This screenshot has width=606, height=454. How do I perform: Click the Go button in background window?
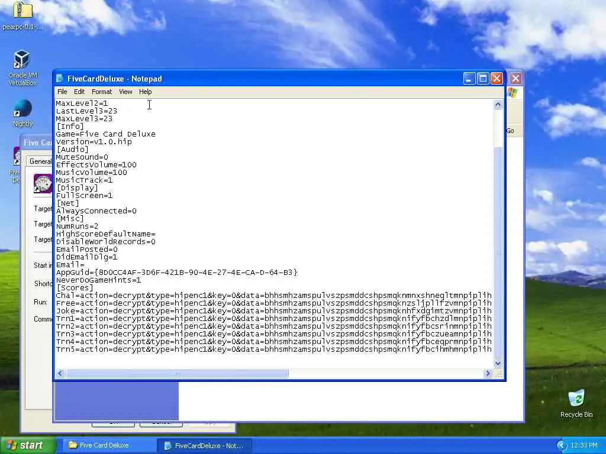click(x=510, y=131)
